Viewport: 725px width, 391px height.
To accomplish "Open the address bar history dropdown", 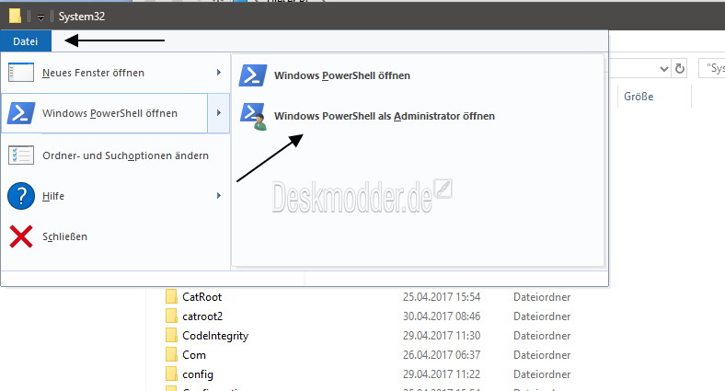I will pos(664,69).
